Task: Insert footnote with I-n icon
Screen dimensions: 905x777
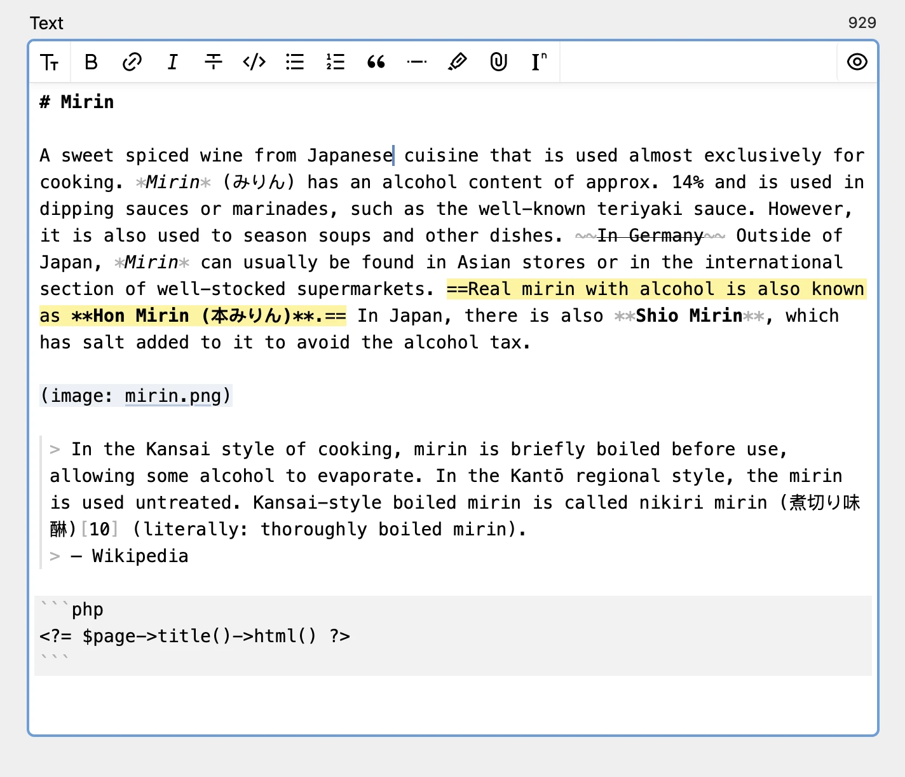Action: (x=539, y=62)
